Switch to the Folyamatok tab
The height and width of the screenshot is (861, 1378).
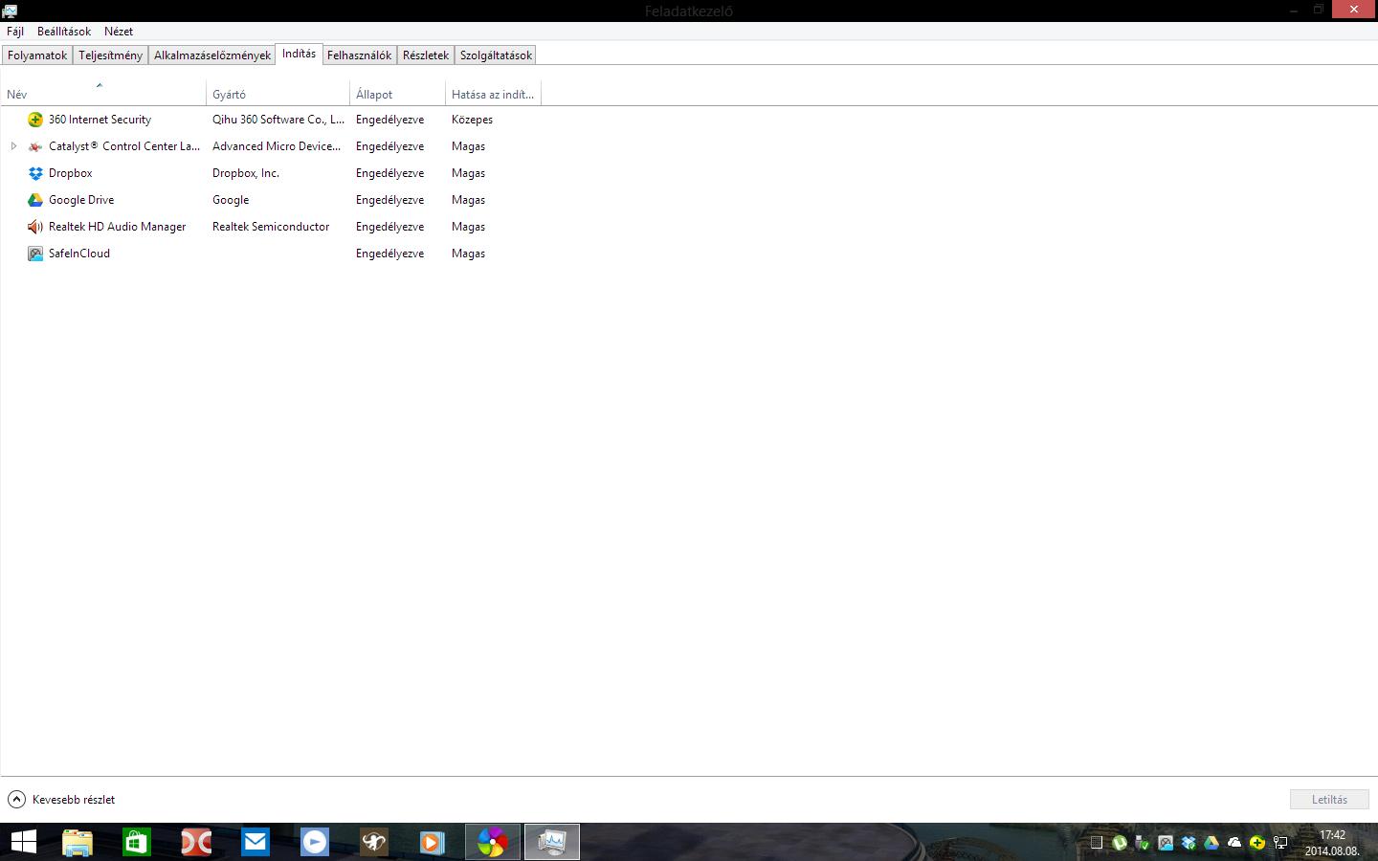[x=37, y=55]
